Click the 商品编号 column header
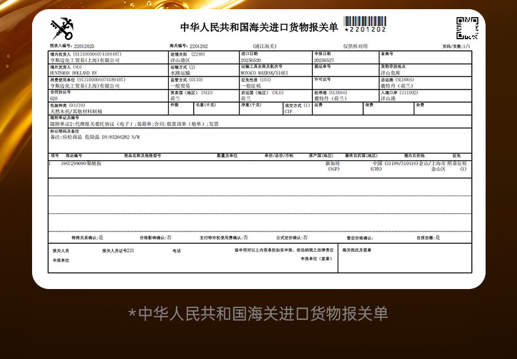This screenshot has width=517, height=359. point(74,156)
